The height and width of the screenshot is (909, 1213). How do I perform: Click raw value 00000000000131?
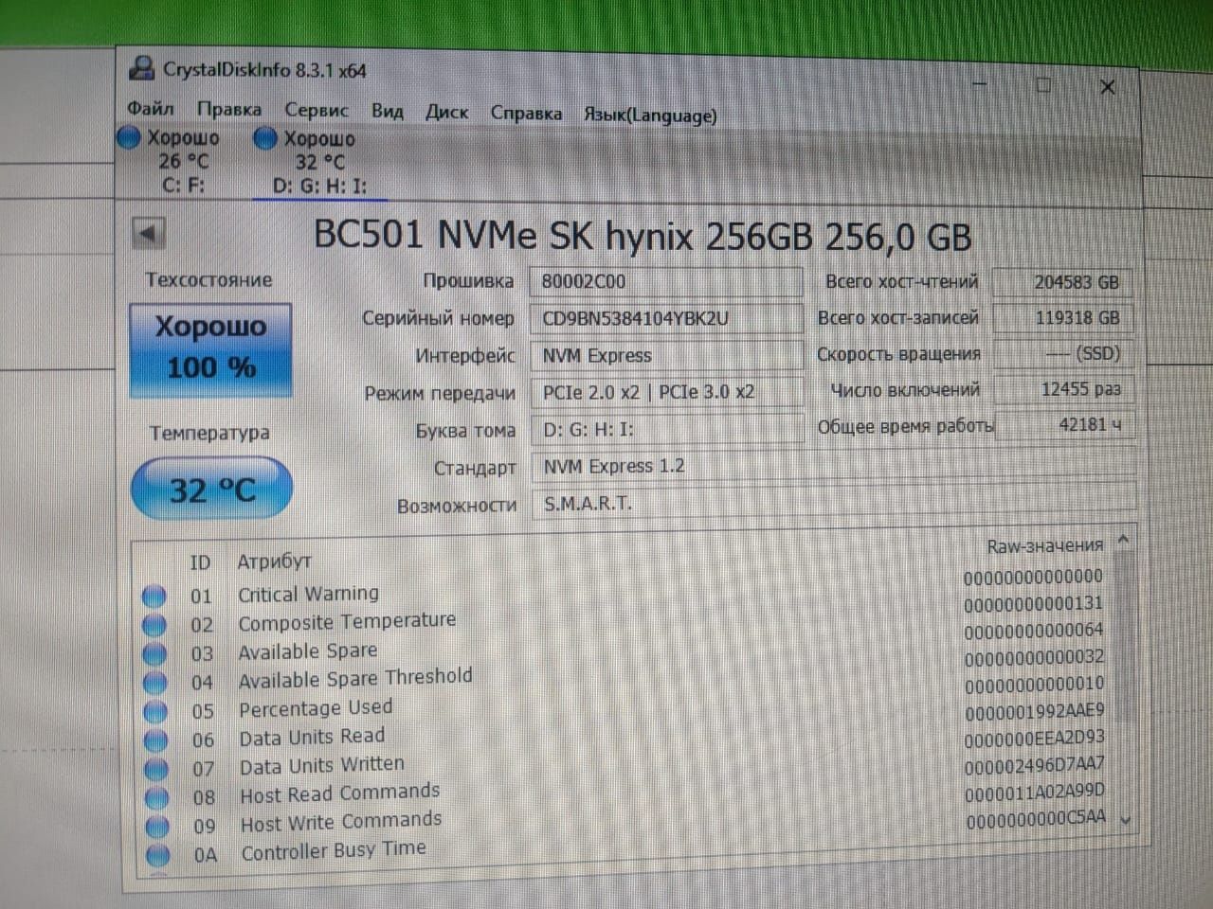(1033, 603)
